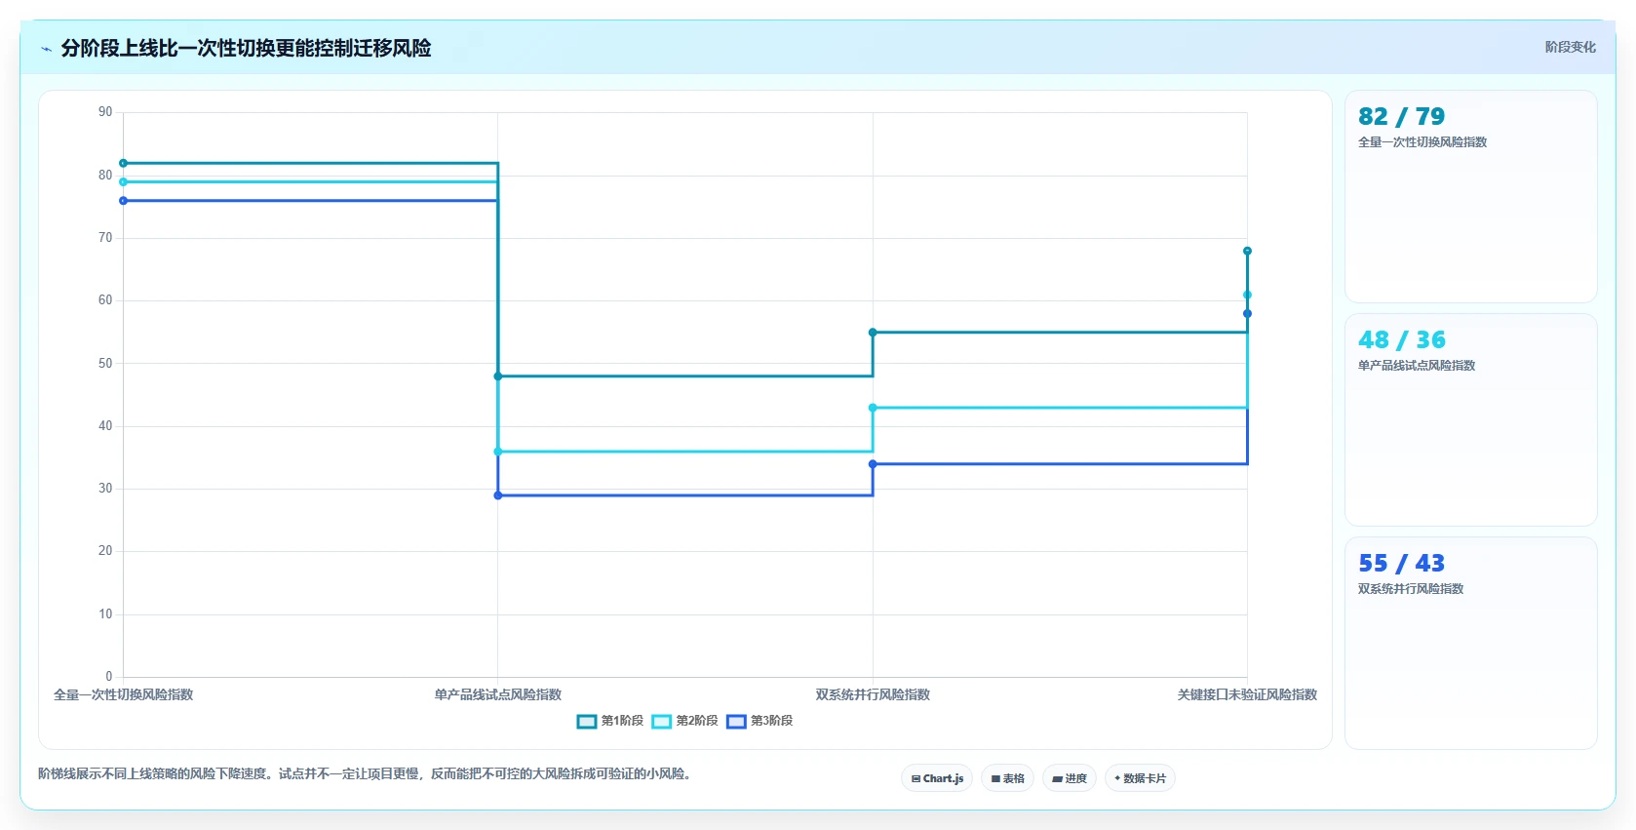Click the 阶段变化 label in the header
Viewport: 1636px width, 830px height.
click(x=1570, y=47)
